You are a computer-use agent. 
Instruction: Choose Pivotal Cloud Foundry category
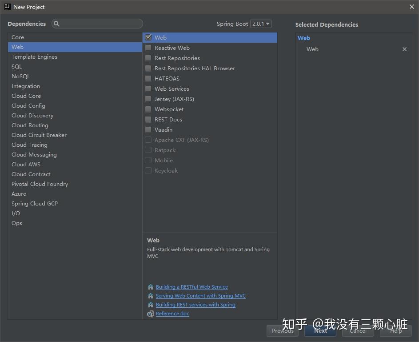coord(75,184)
